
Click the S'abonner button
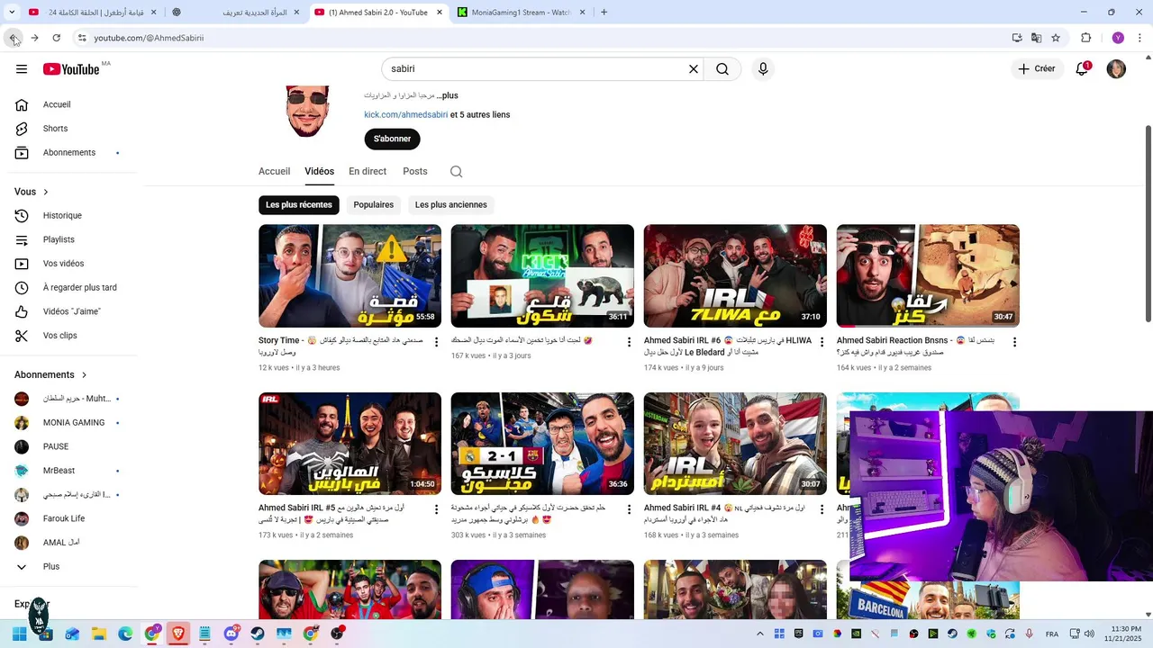392,139
